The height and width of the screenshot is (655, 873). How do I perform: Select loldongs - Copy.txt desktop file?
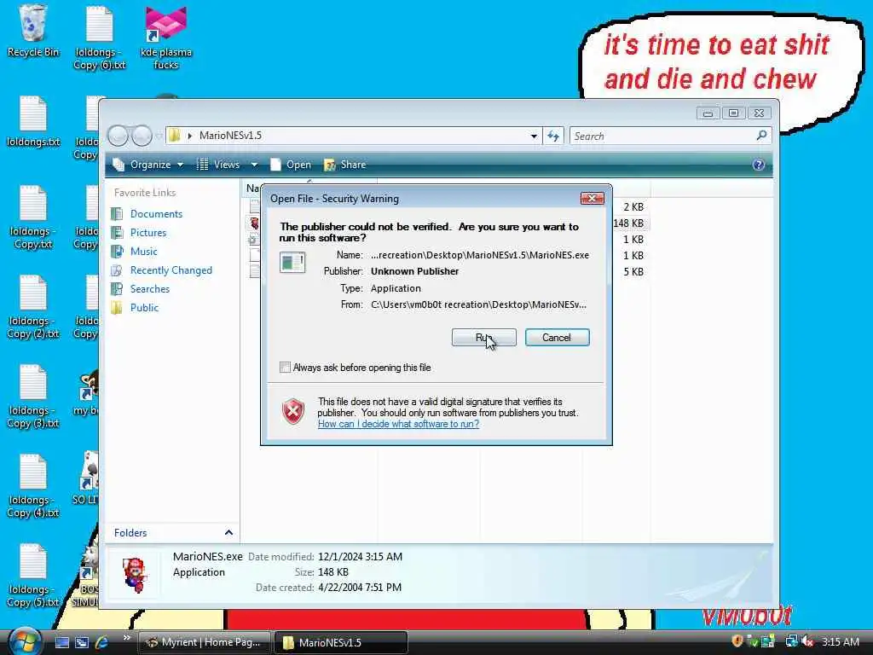pos(33,217)
